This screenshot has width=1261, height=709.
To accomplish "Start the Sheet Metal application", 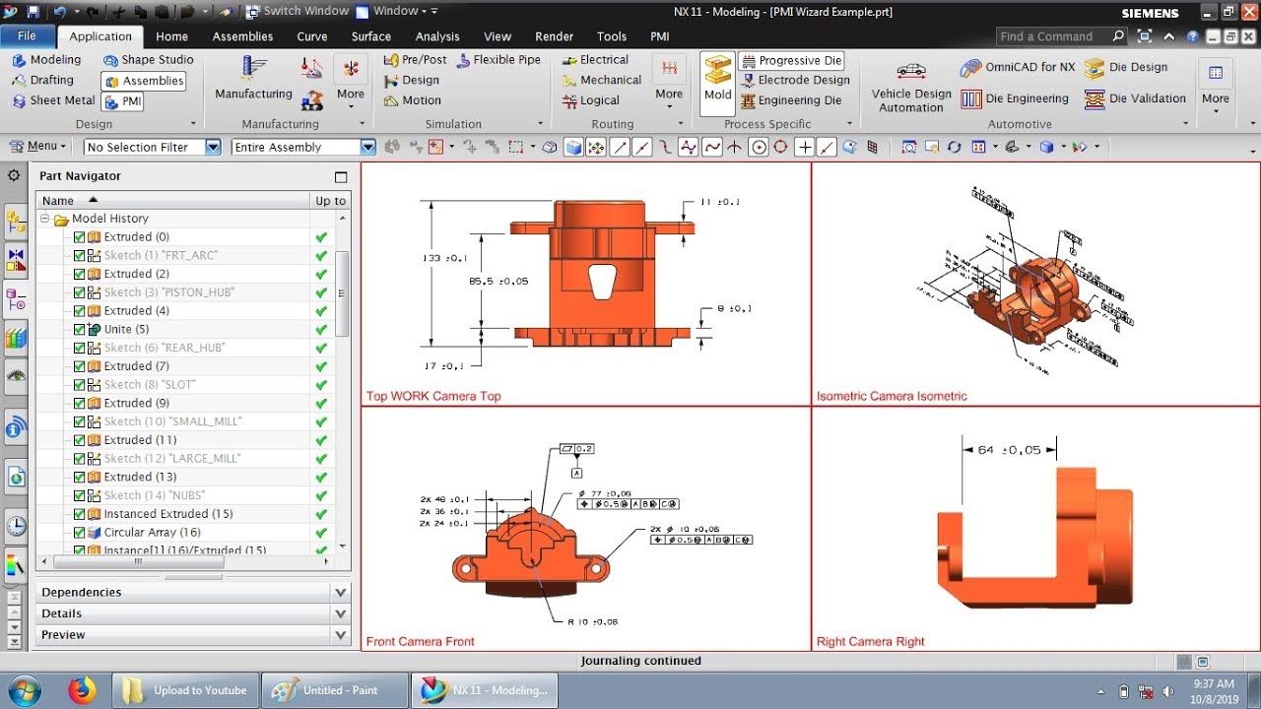I will click(53, 100).
